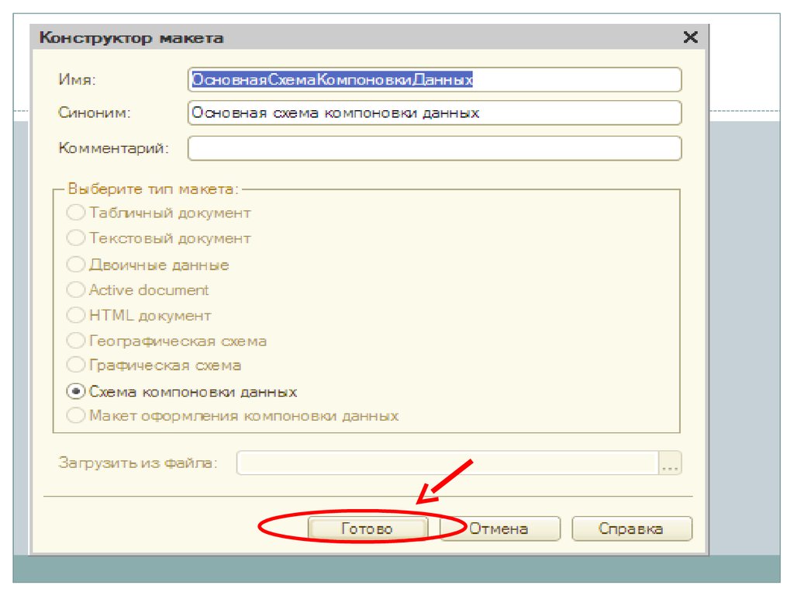
Task: Click the Готово button
Action: pos(368,528)
